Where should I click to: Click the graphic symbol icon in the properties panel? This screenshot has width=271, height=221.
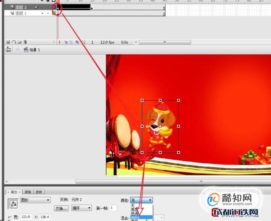[x=13, y=204]
